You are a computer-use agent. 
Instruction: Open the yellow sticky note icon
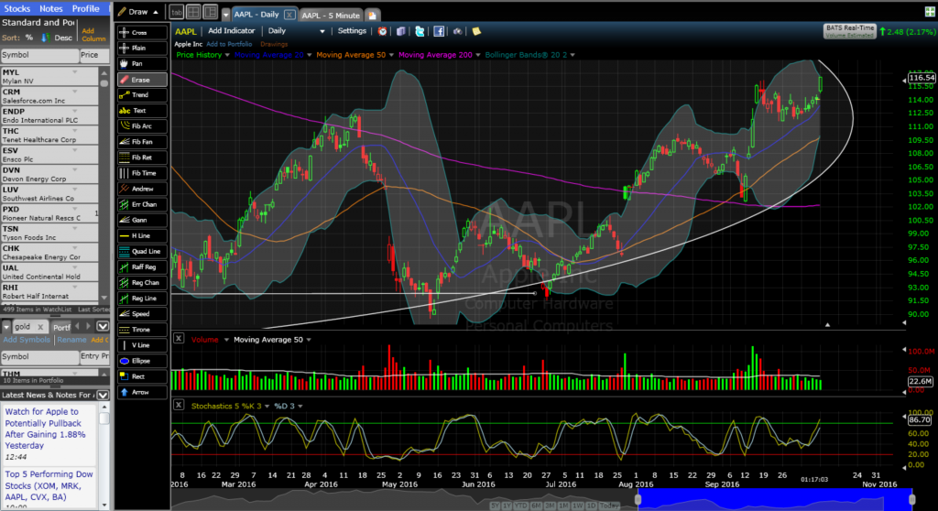tap(476, 31)
